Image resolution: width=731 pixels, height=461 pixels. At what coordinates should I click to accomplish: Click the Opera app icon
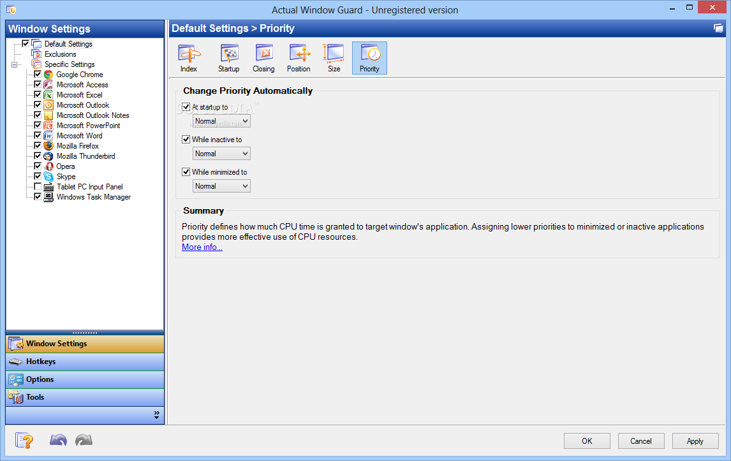click(x=48, y=166)
